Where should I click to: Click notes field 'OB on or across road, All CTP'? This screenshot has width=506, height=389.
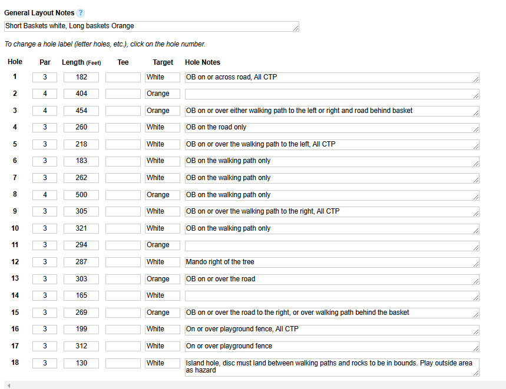point(332,77)
